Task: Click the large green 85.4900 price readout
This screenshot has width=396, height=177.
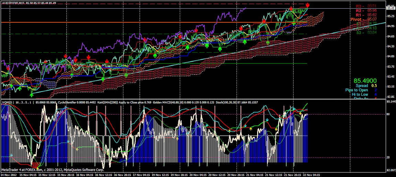Action: click(365, 81)
